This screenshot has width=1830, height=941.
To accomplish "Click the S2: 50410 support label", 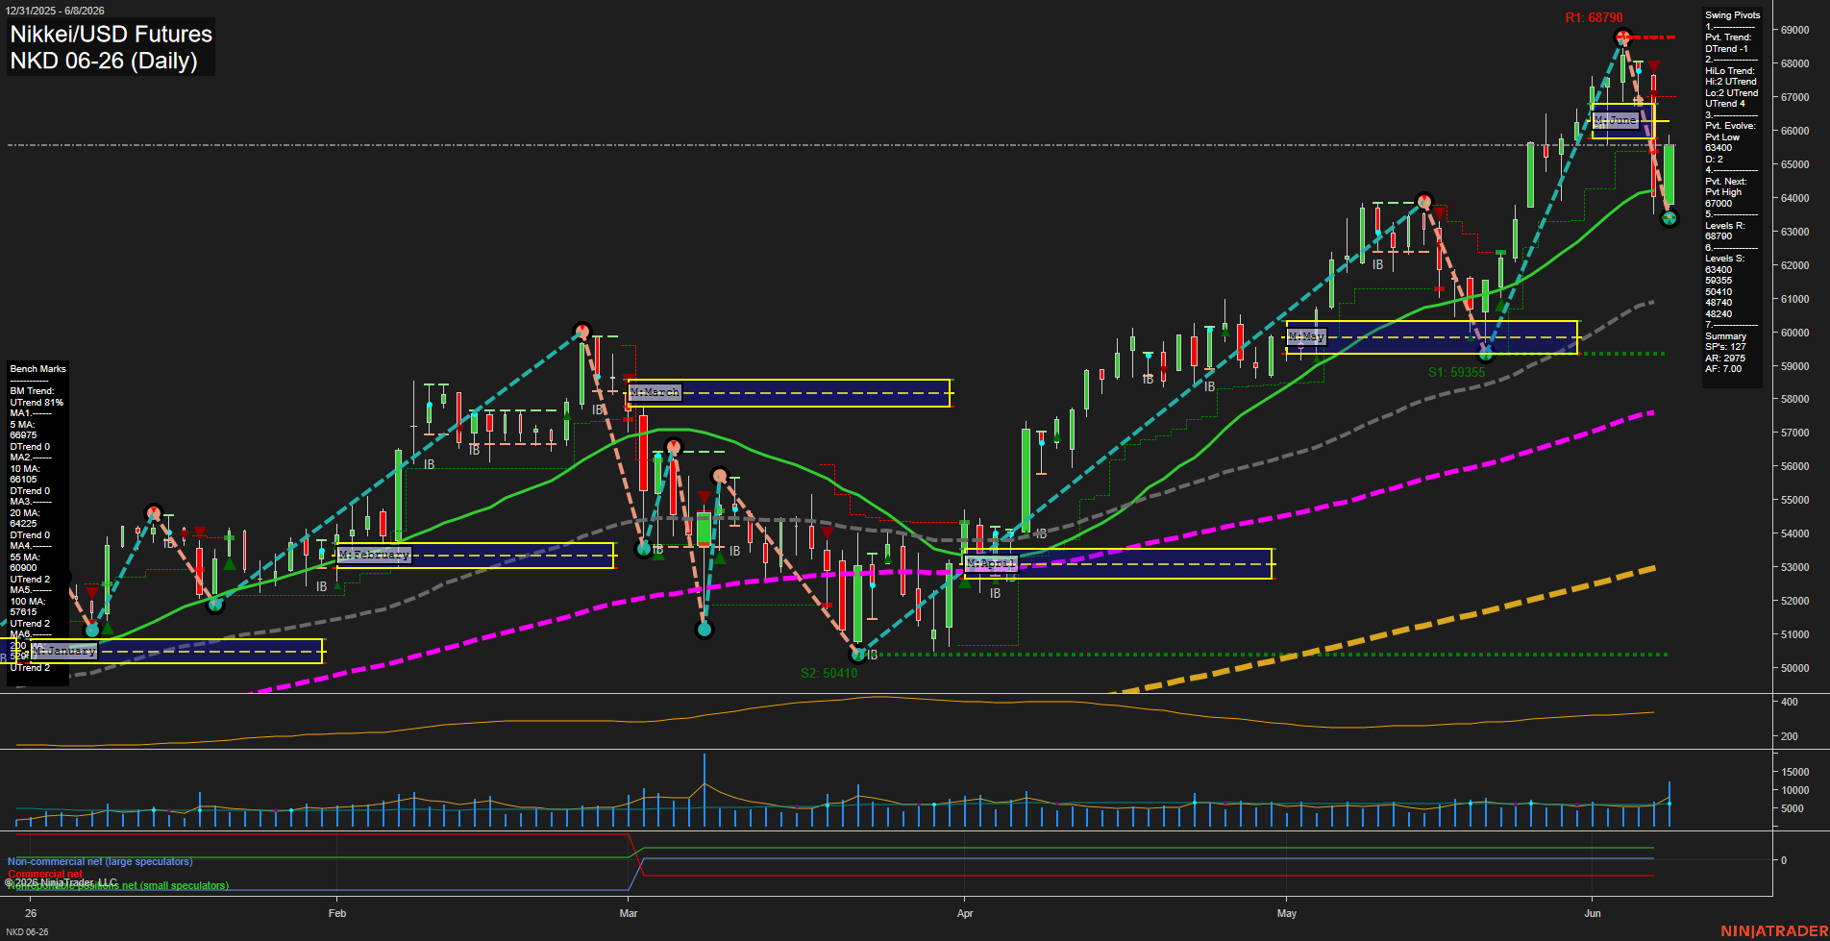I will 828,673.
